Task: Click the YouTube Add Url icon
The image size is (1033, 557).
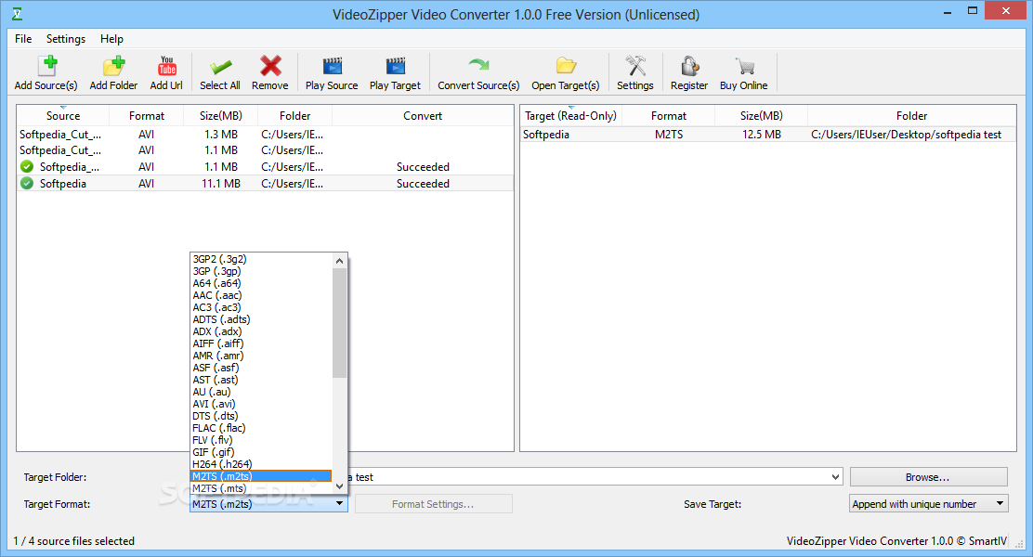Action: click(x=166, y=66)
